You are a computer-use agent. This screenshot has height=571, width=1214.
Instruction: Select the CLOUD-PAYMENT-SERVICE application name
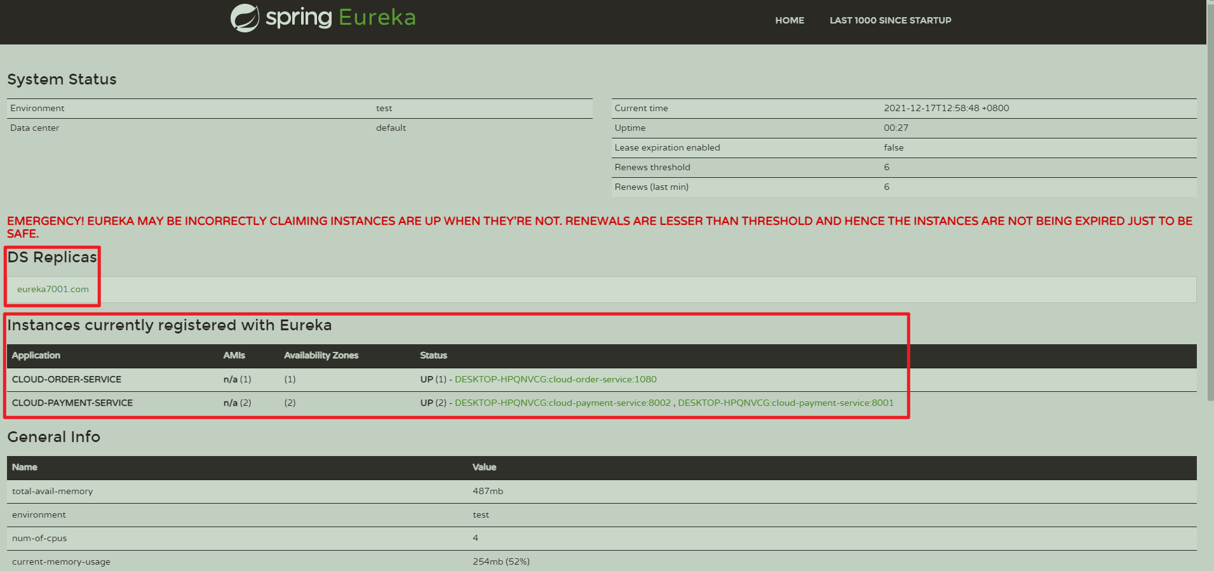72,403
